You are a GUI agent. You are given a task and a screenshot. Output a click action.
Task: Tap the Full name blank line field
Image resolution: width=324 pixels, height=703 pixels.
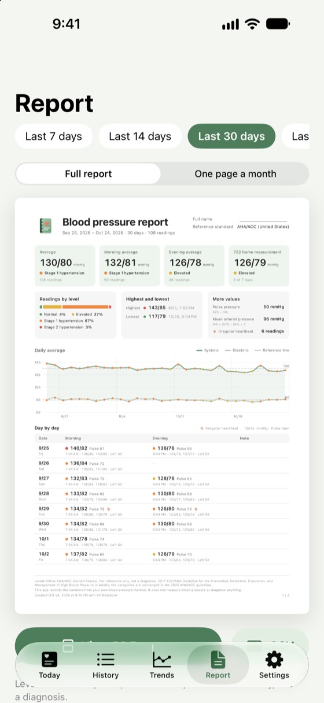[x=263, y=220]
